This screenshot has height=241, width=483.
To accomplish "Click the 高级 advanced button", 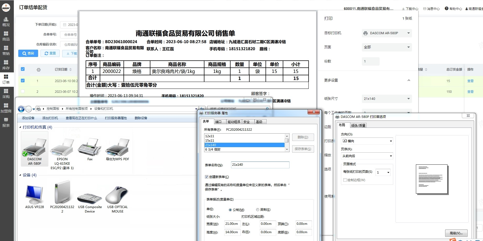I will click(x=456, y=233).
